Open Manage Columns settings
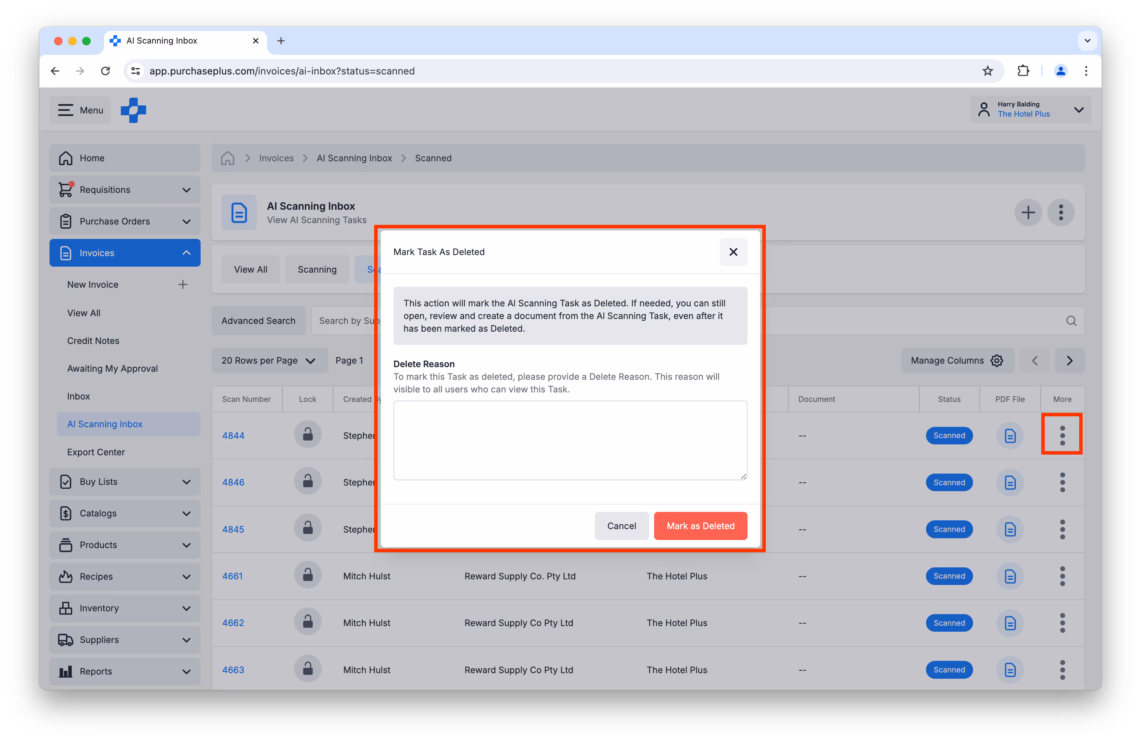The width and height of the screenshot is (1141, 742). coord(957,360)
